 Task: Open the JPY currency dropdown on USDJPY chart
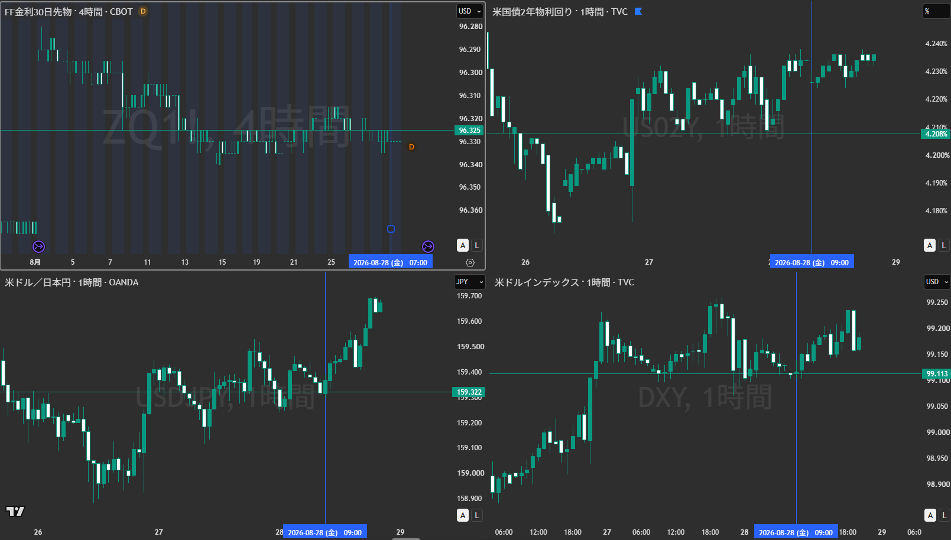(x=470, y=282)
